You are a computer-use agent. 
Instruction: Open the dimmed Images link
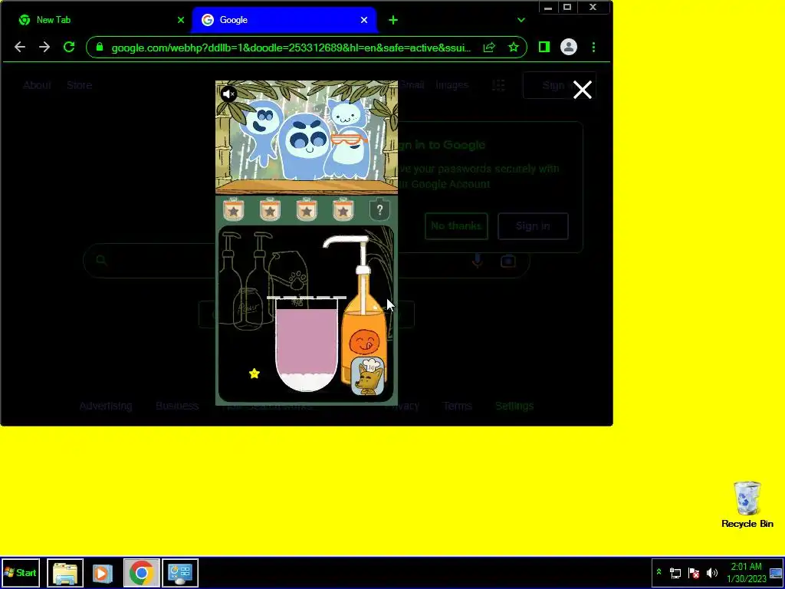452,85
